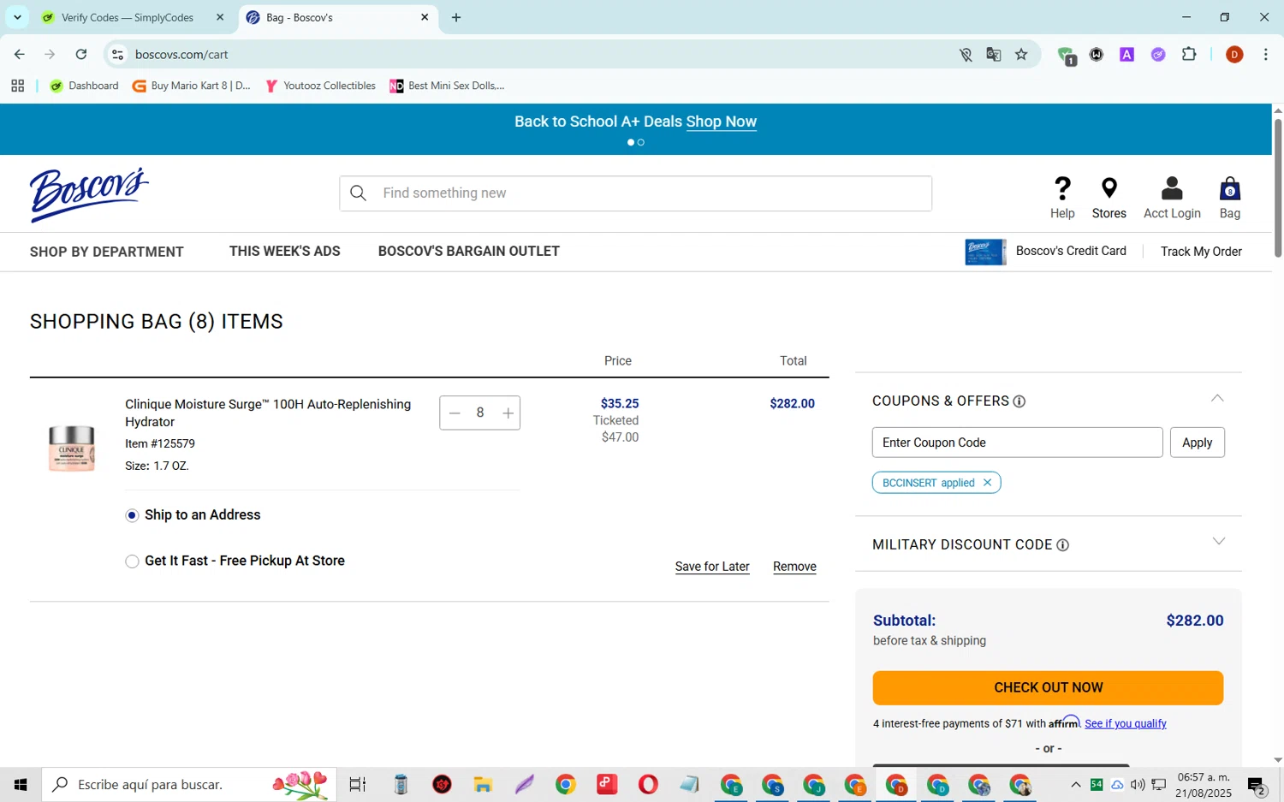The width and height of the screenshot is (1284, 802).
Task: Increase Clinique quantity with plus button
Action: (508, 413)
